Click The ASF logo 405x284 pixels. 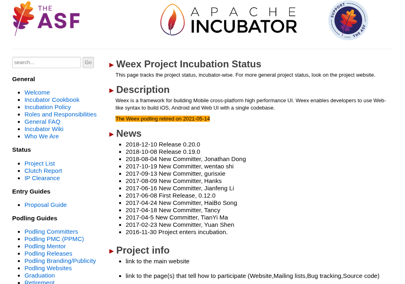(46, 18)
